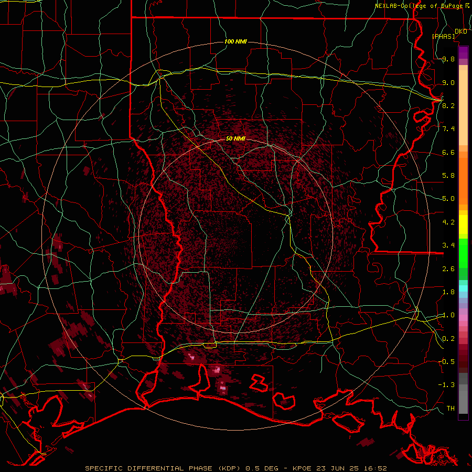This screenshot has width=472, height=472.
Task: Click the 23 JUN 25 16:52 timestamp
Action: pos(351,468)
